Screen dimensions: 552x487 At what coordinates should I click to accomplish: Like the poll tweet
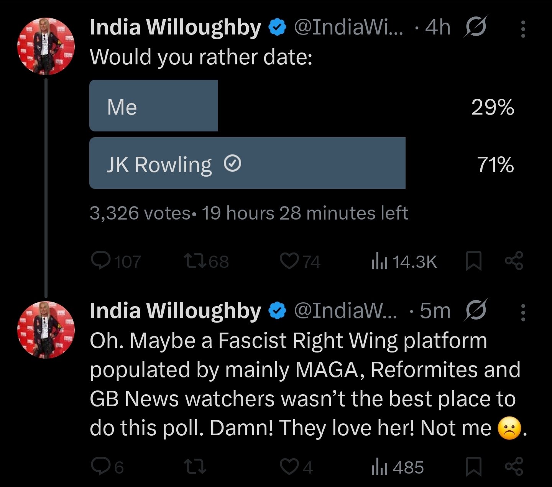[x=289, y=261]
